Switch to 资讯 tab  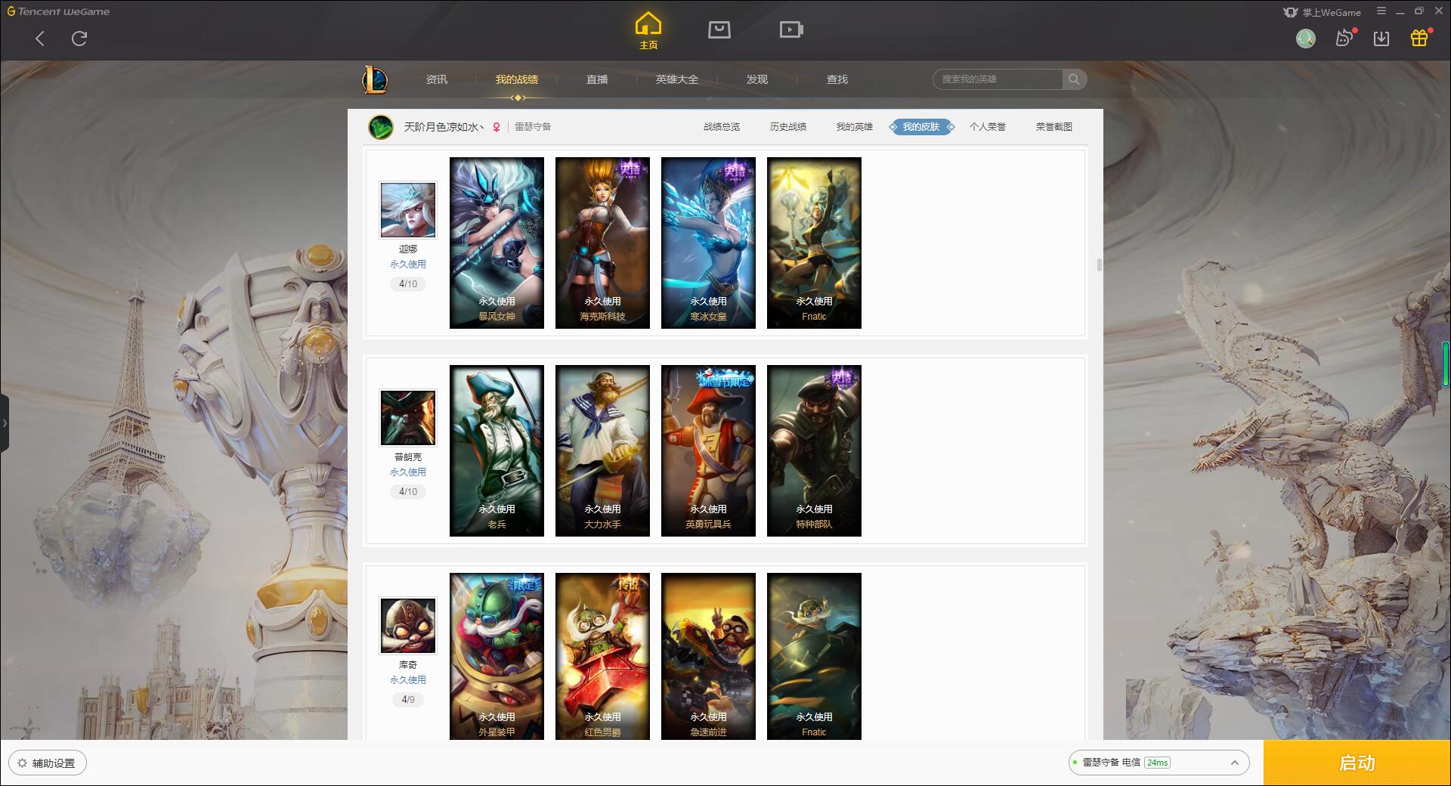437,79
